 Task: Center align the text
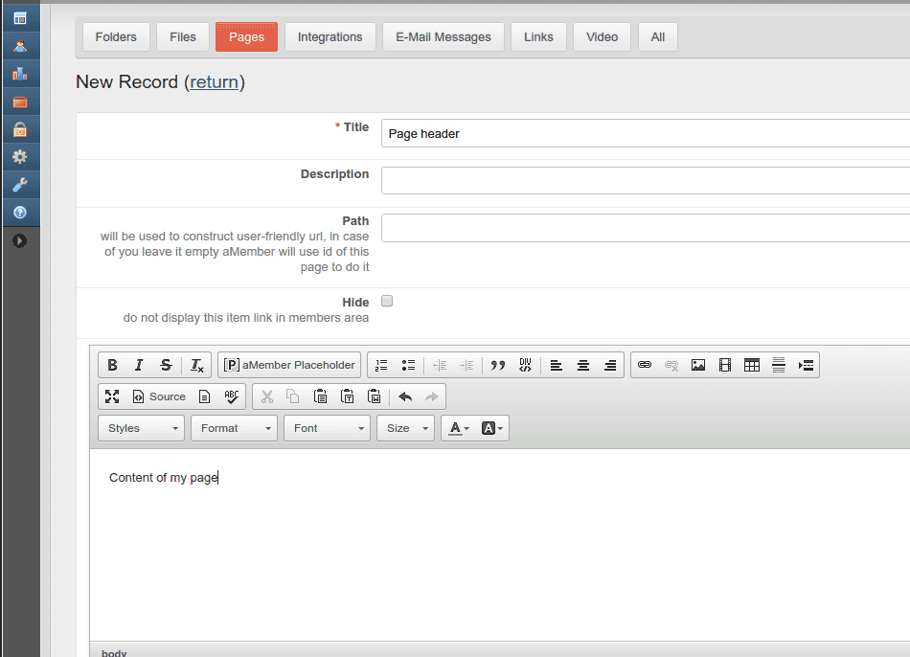[x=583, y=365]
